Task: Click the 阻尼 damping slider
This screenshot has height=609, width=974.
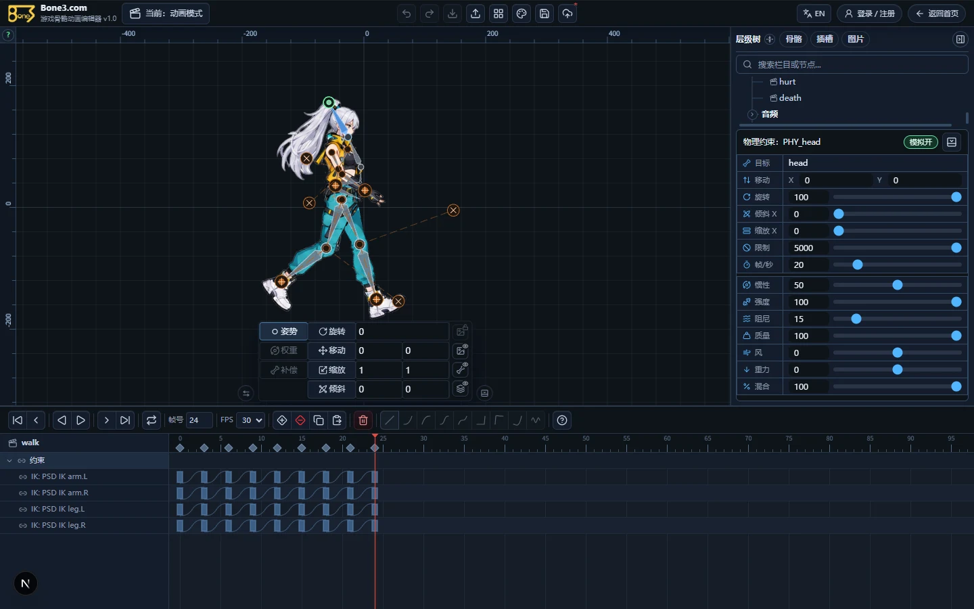Action: [897, 319]
